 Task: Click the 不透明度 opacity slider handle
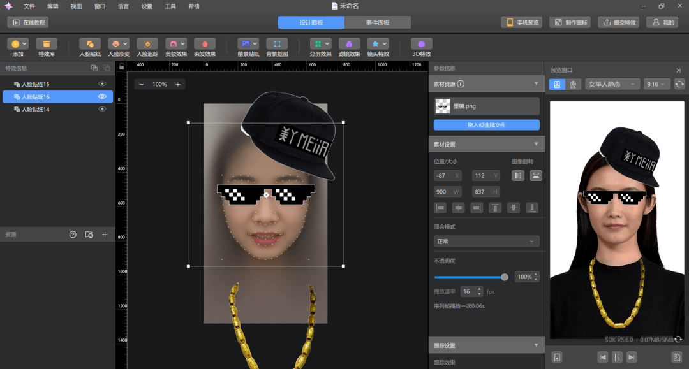(505, 277)
